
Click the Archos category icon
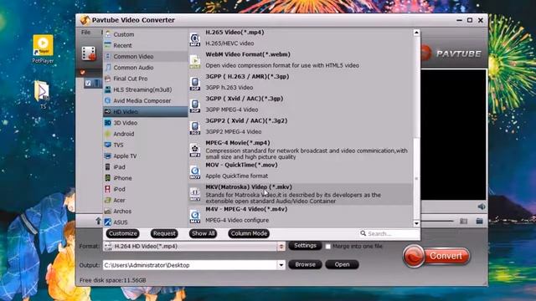pos(108,211)
